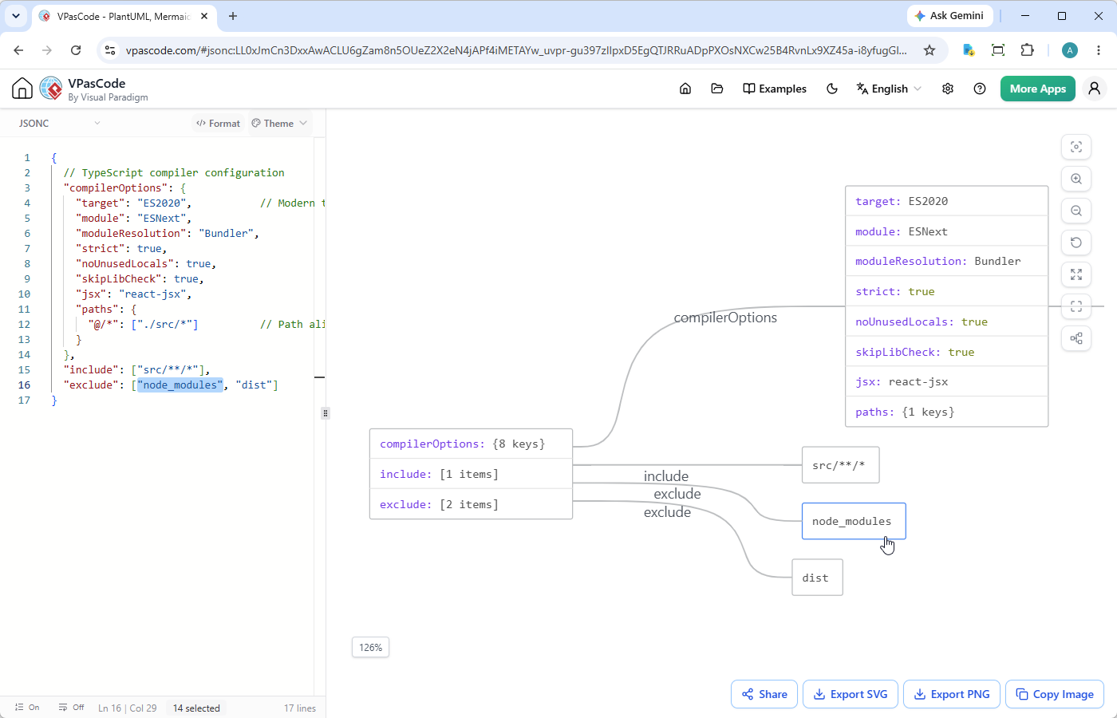This screenshot has width=1117, height=718.
Task: Click the 14 selected status badge
Action: tap(196, 708)
